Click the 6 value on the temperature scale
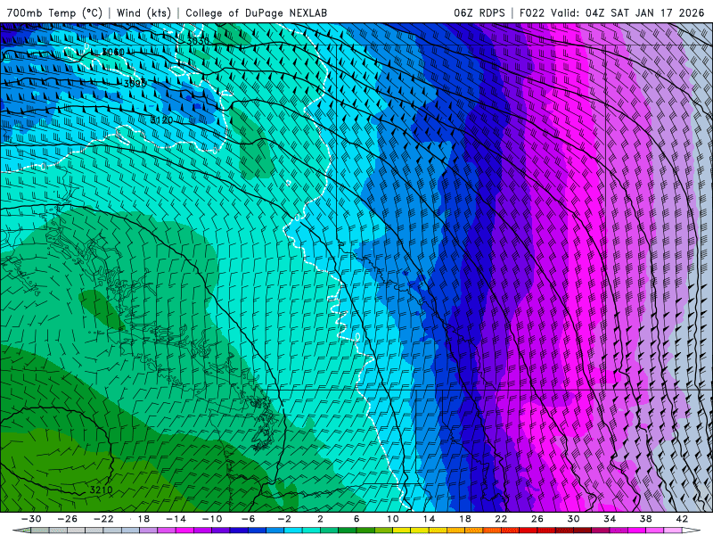The image size is (713, 535). pos(356,519)
